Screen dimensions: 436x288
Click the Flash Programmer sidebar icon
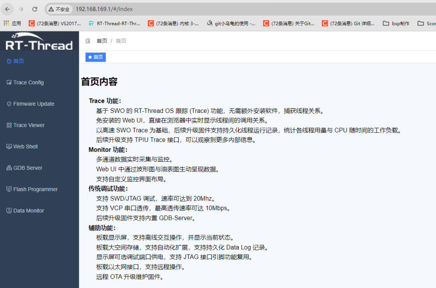(8, 189)
